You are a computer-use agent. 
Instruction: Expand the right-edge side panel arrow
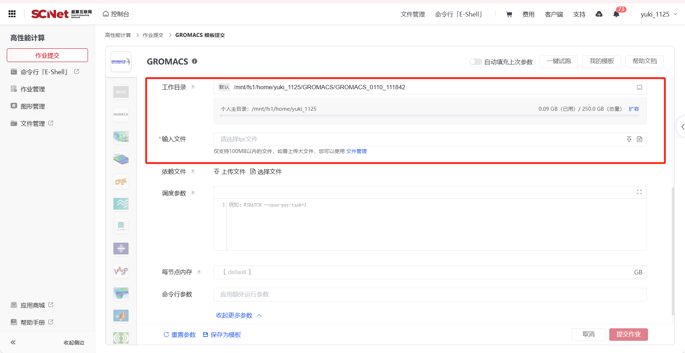coord(681,127)
